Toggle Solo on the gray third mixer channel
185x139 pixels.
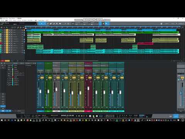[58, 78]
